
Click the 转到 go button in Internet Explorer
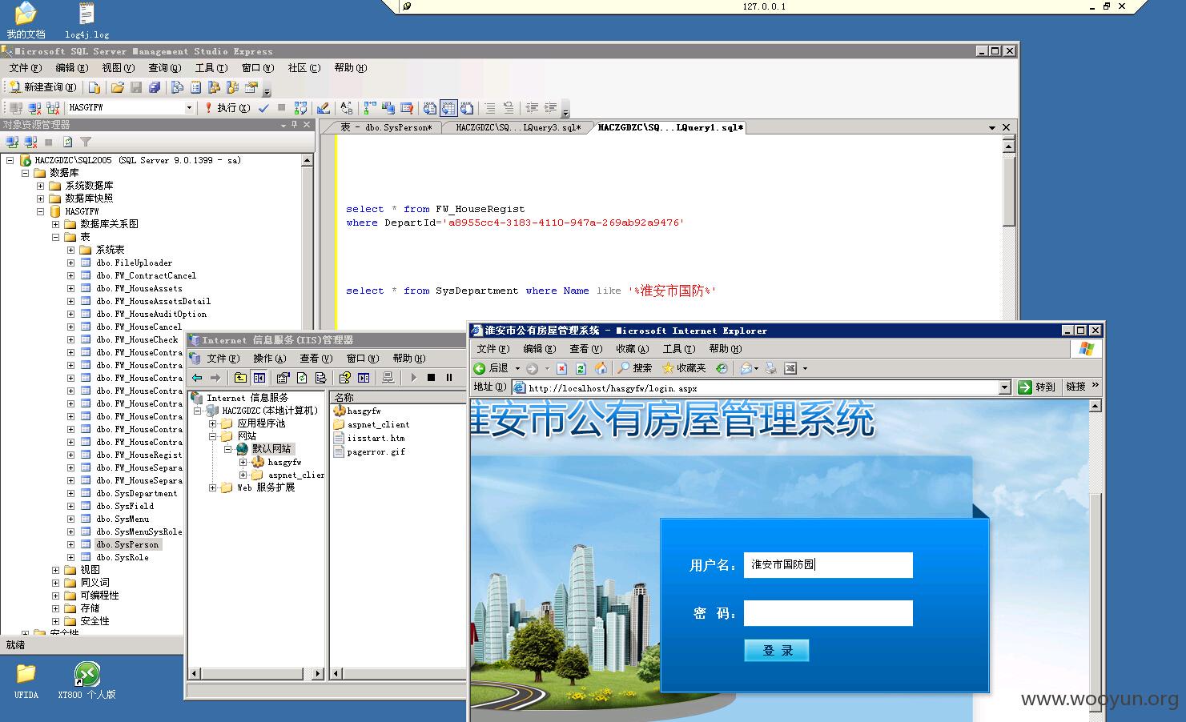click(x=1036, y=387)
